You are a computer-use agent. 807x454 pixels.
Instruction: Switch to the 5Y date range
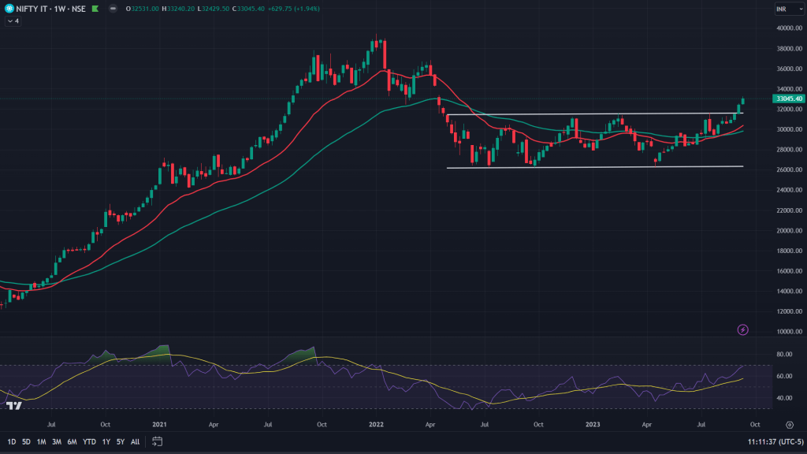pyautogui.click(x=121, y=441)
